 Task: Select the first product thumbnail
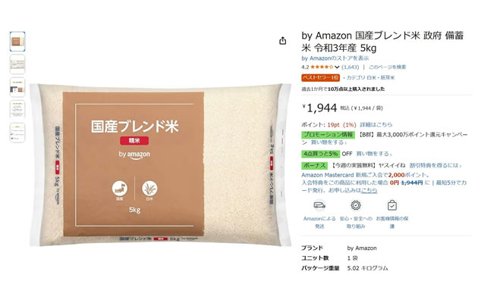coord(17,42)
